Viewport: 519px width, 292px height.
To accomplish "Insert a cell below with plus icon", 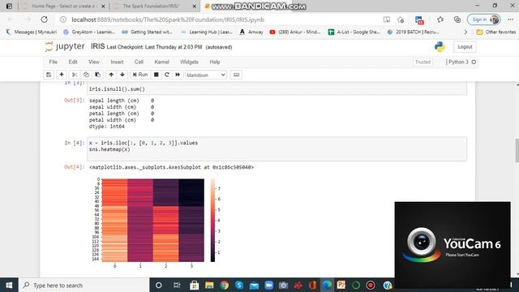I will [62, 75].
